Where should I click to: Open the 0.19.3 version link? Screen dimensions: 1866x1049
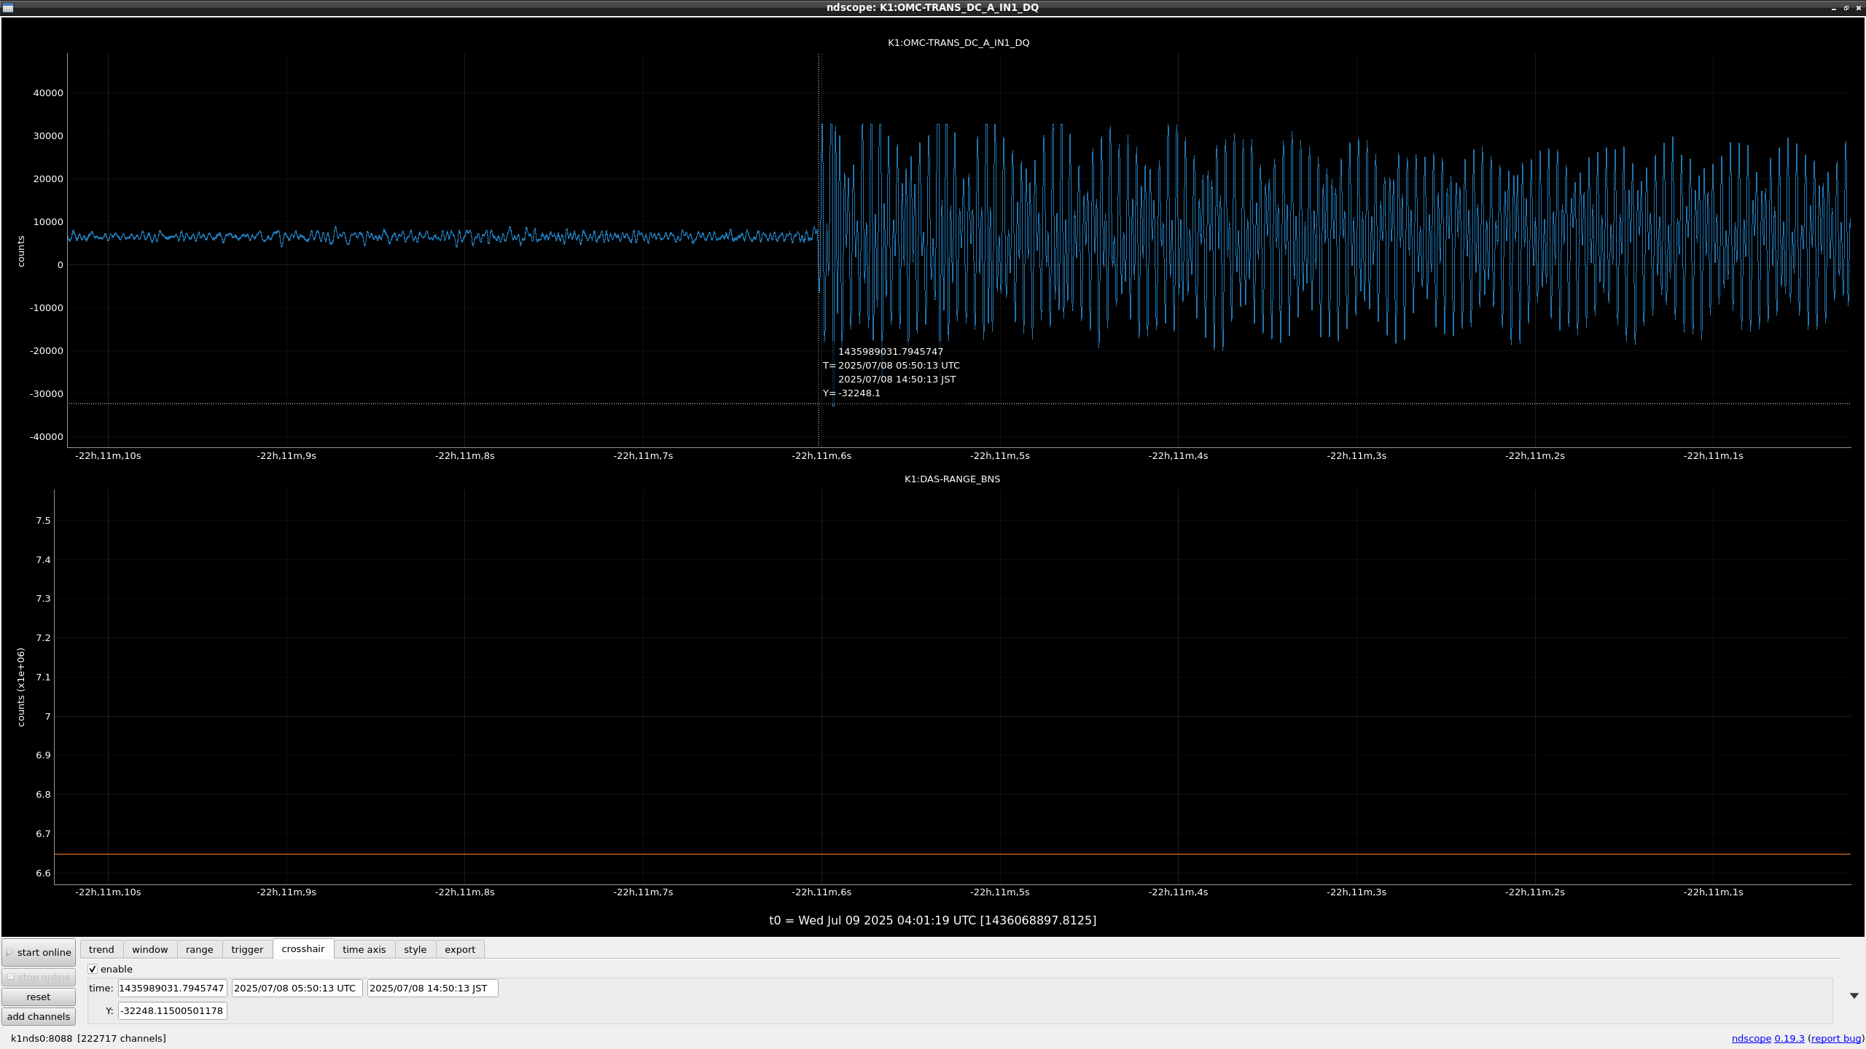[x=1789, y=1039]
